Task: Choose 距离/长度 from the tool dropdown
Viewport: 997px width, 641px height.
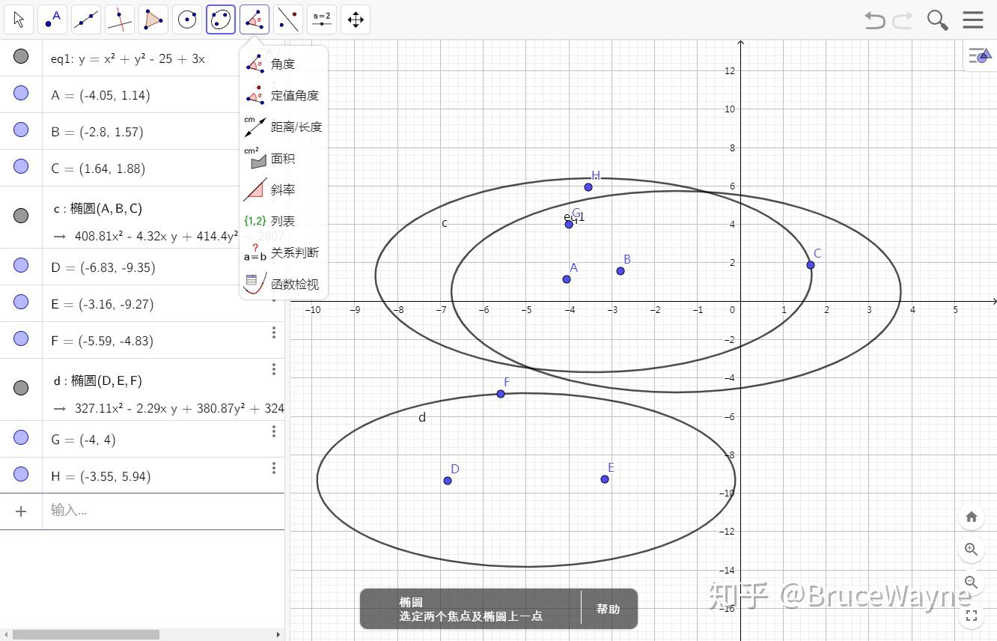Action: pyautogui.click(x=283, y=127)
